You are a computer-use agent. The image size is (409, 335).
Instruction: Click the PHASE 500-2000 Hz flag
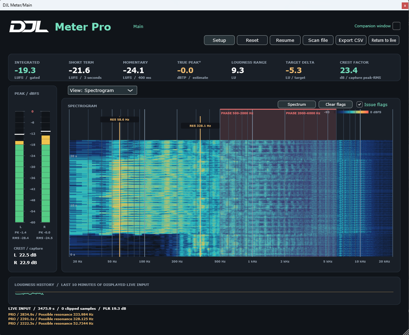(237, 113)
